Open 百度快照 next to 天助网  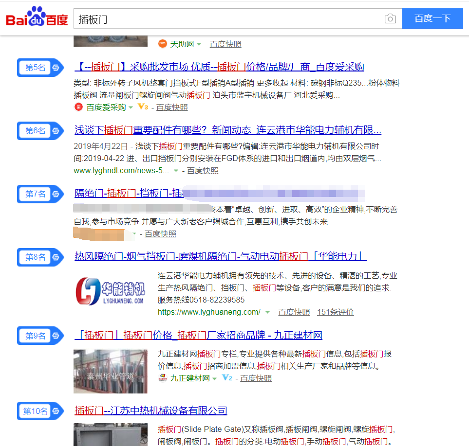pyautogui.click(x=225, y=44)
